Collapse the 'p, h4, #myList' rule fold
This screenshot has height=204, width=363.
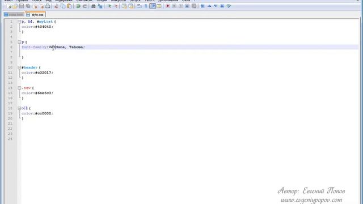[x=19, y=22]
